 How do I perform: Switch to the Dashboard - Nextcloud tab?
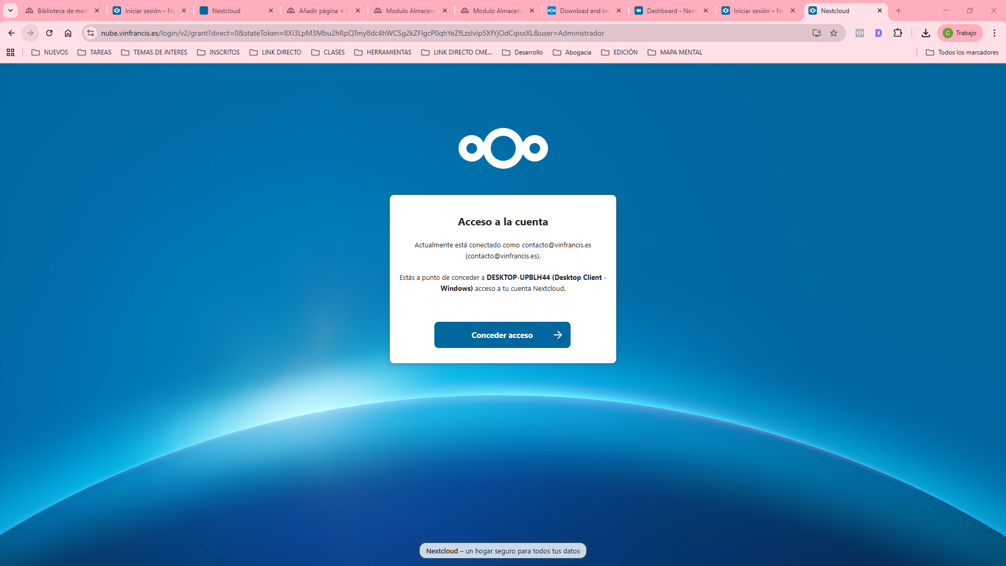click(x=671, y=10)
